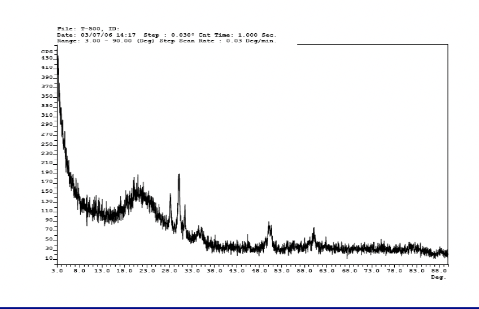Click the 370 y-axis tick label

[47, 86]
